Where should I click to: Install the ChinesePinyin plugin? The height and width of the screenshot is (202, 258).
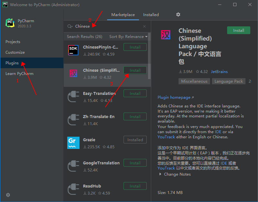[135, 47]
